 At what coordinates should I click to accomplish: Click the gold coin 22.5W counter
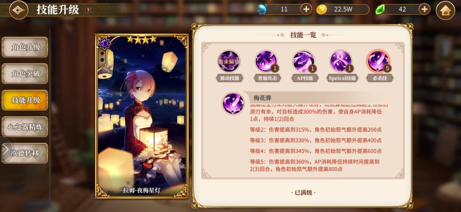[x=342, y=9]
